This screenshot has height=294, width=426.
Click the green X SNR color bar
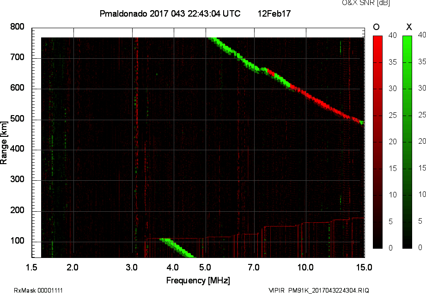(x=407, y=142)
